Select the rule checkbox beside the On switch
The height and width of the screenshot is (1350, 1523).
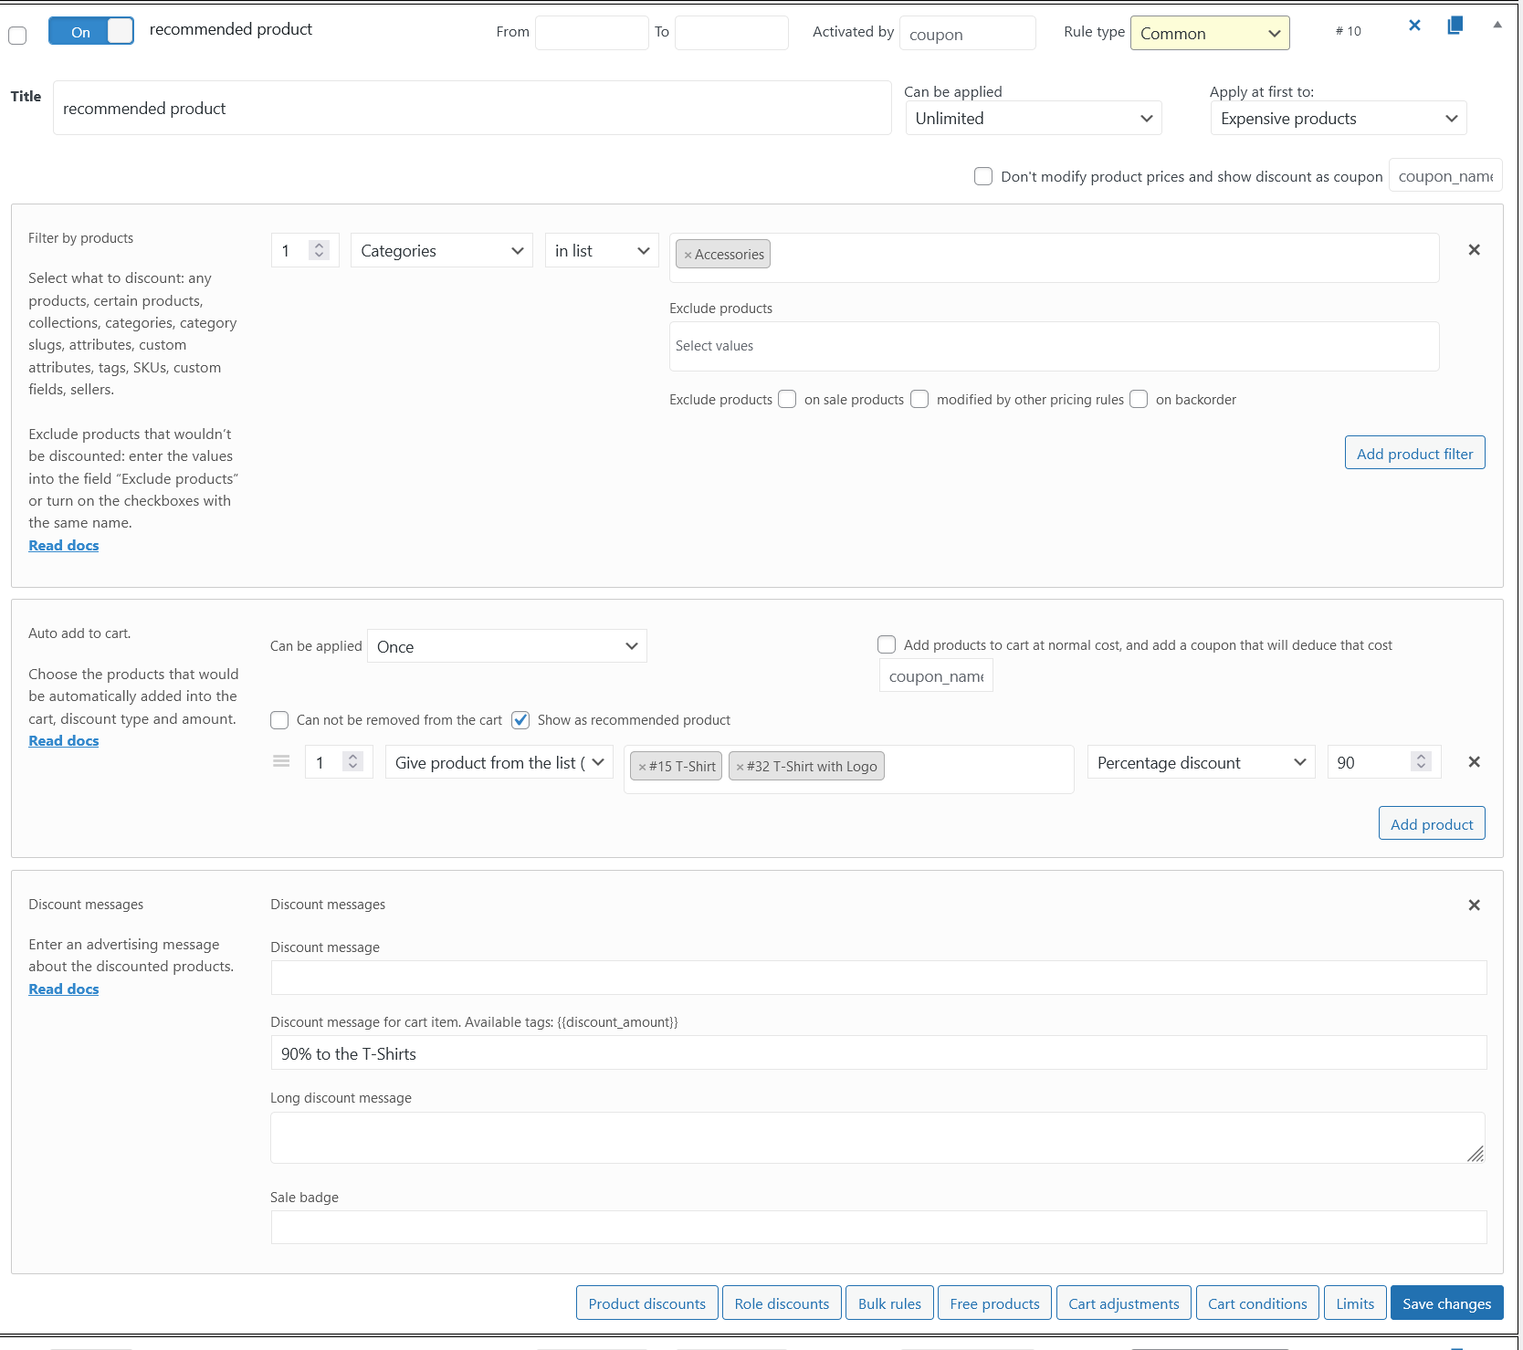17,36
